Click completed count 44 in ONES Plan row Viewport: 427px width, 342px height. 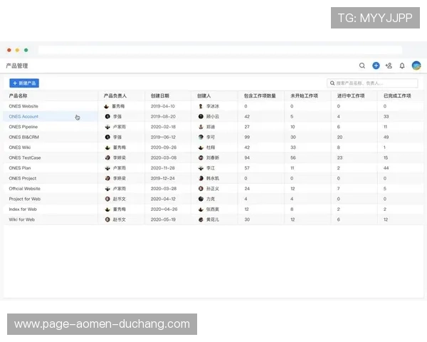[386, 168]
